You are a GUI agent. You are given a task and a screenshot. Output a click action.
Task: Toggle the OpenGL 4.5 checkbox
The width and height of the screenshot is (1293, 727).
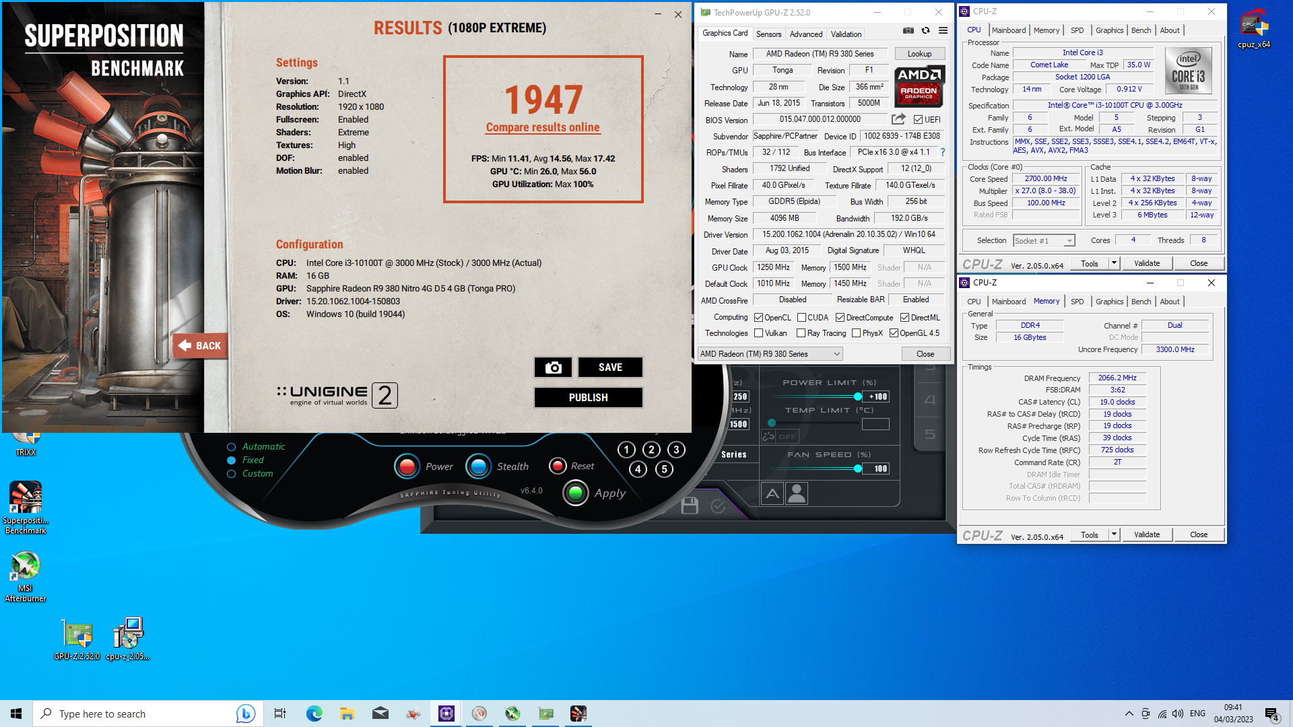894,333
